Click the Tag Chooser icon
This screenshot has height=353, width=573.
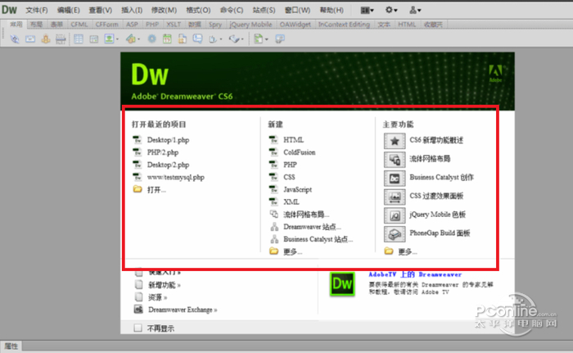pos(280,38)
